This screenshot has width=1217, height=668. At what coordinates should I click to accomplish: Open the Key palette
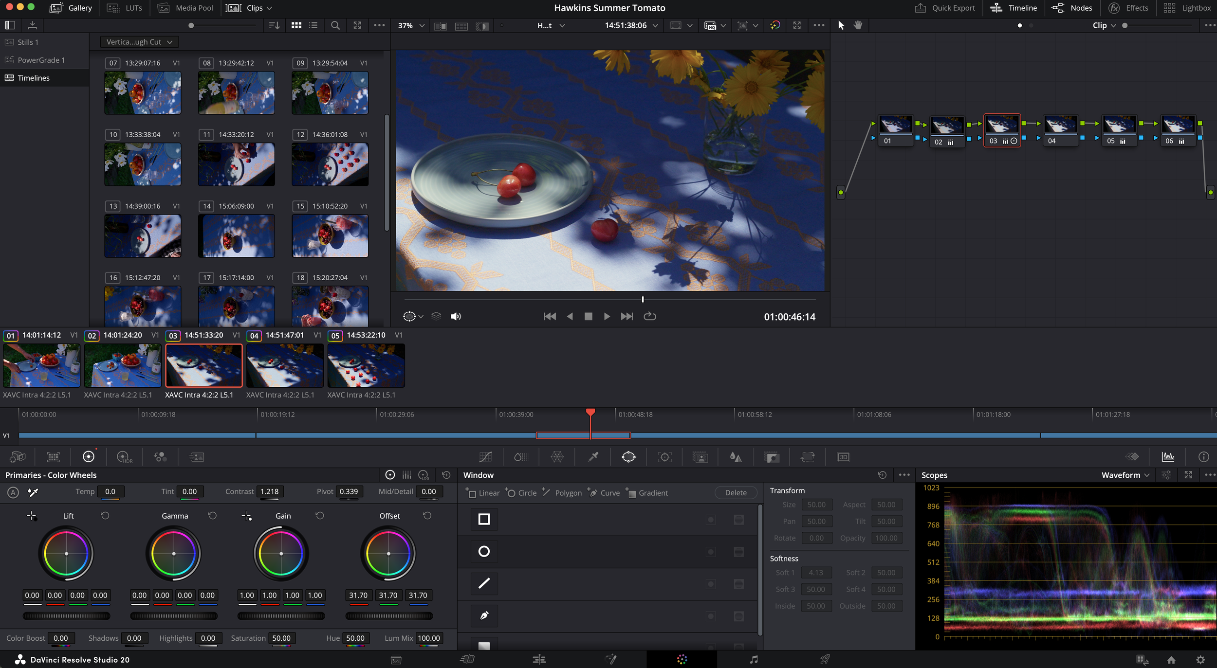pos(772,457)
